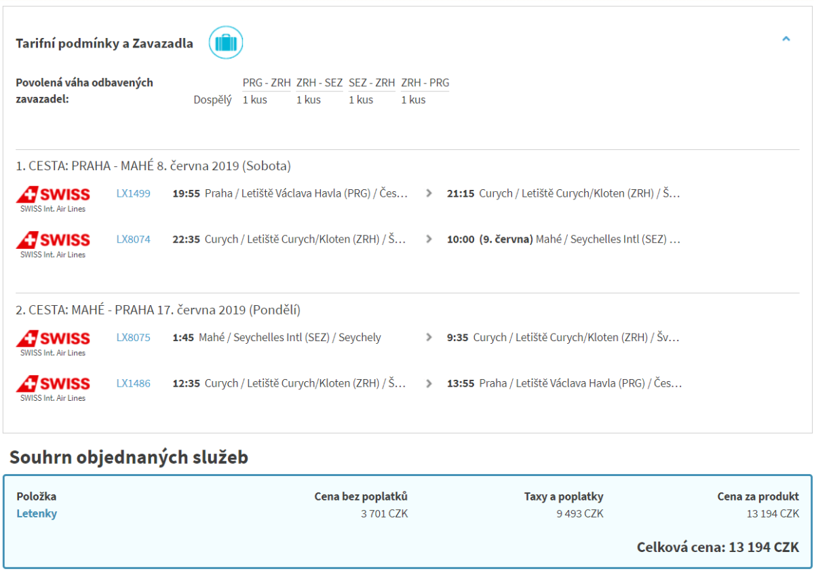The width and height of the screenshot is (814, 571).
Task: Click the arrow between Praha and Curych 21:15
Action: [x=429, y=193]
